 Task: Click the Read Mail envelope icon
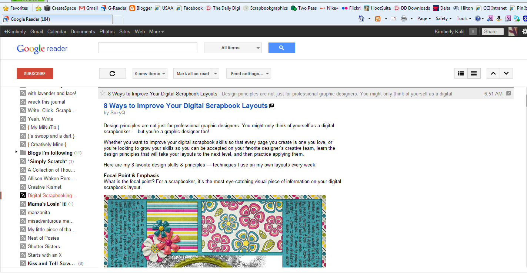point(393,18)
